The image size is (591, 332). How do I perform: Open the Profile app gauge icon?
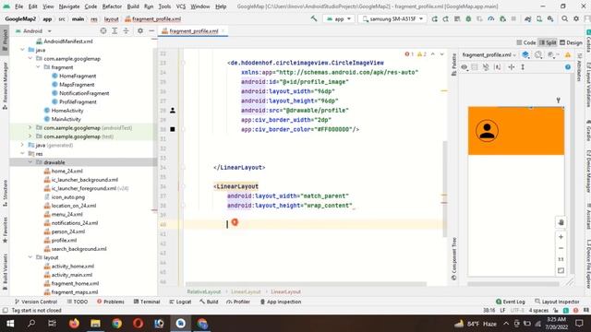tap(490, 18)
